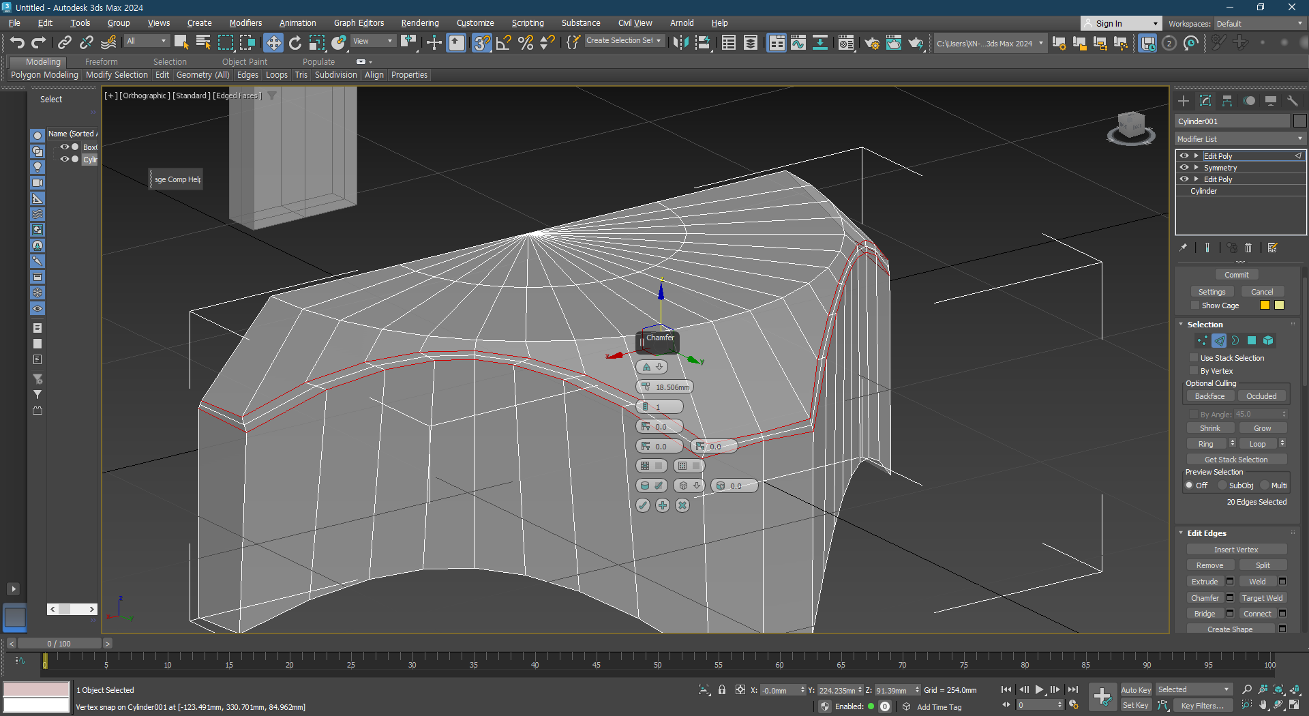The height and width of the screenshot is (716, 1309).
Task: Enable the By Vertex checkbox
Action: coord(1194,371)
